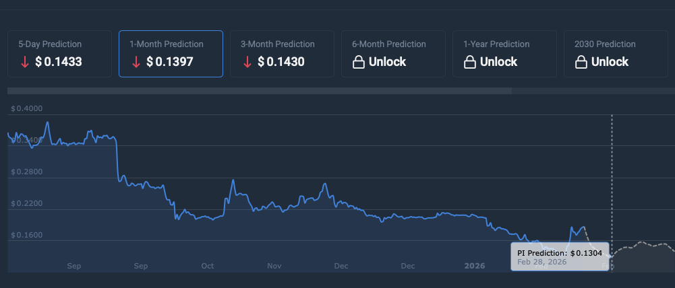Click the lock icon for 1-Year Prediction
This screenshot has height=288, width=675.
[x=469, y=63]
